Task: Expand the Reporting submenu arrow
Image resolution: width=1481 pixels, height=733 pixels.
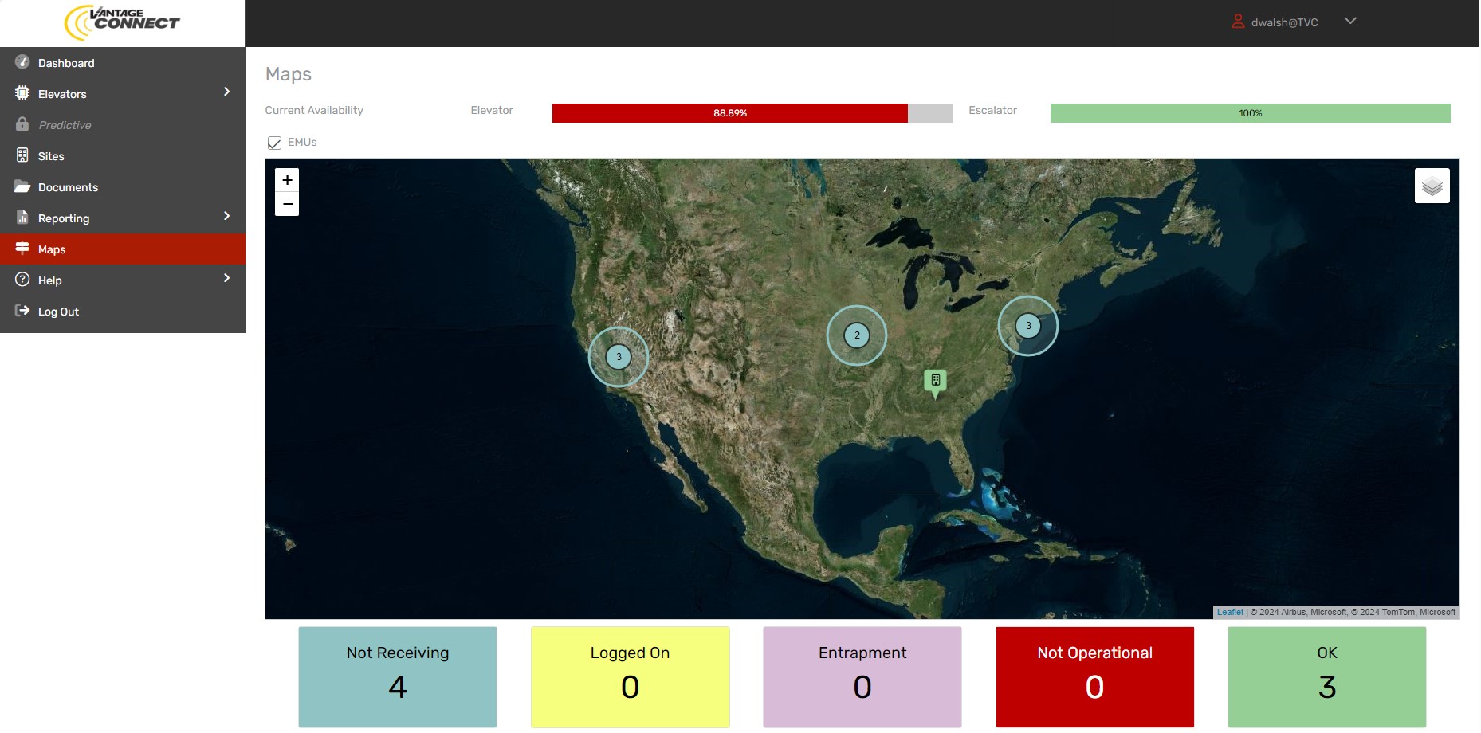Action: [x=226, y=217]
